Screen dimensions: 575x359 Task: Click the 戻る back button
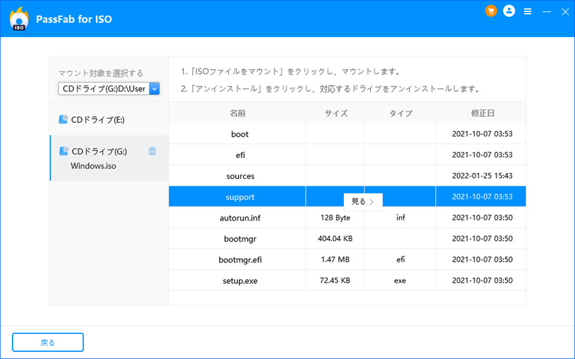[48, 342]
